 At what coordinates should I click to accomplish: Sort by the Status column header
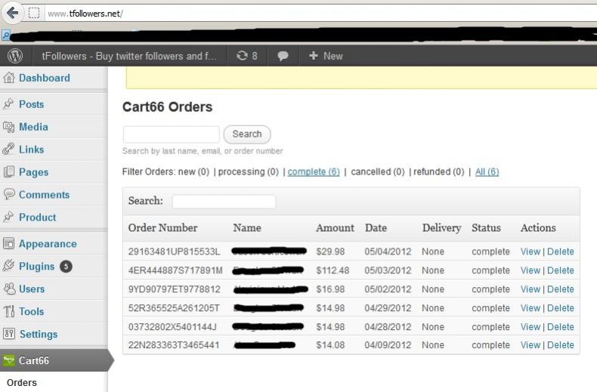pyautogui.click(x=486, y=227)
